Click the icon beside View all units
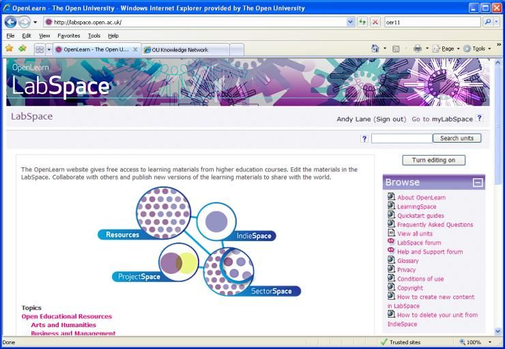 click(391, 232)
